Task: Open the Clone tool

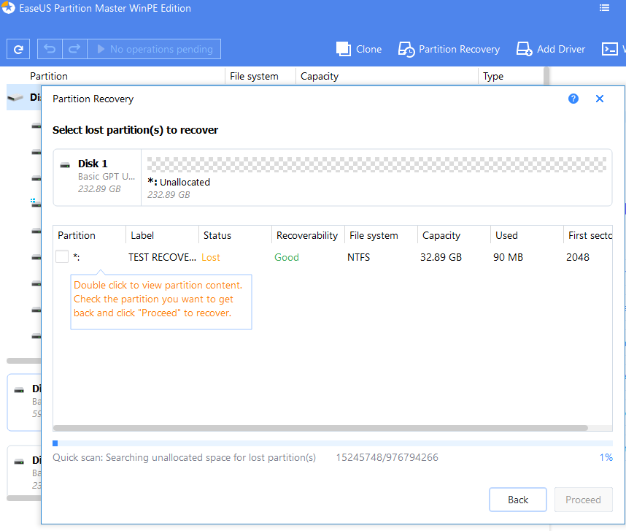Action: 359,49
